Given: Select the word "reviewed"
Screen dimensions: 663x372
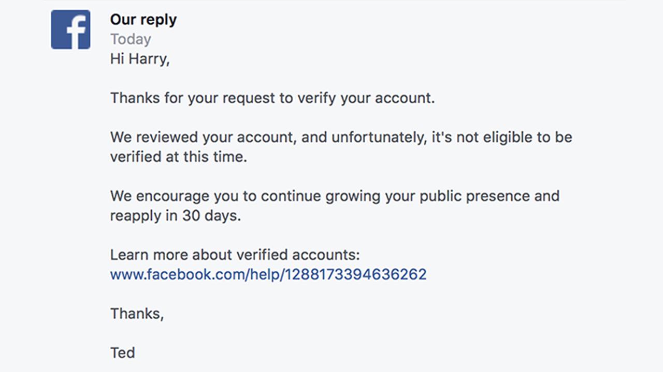Looking at the screenshot, I should pyautogui.click(x=166, y=137).
